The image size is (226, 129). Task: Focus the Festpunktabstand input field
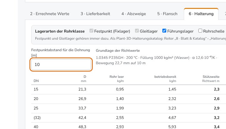tap(61, 64)
